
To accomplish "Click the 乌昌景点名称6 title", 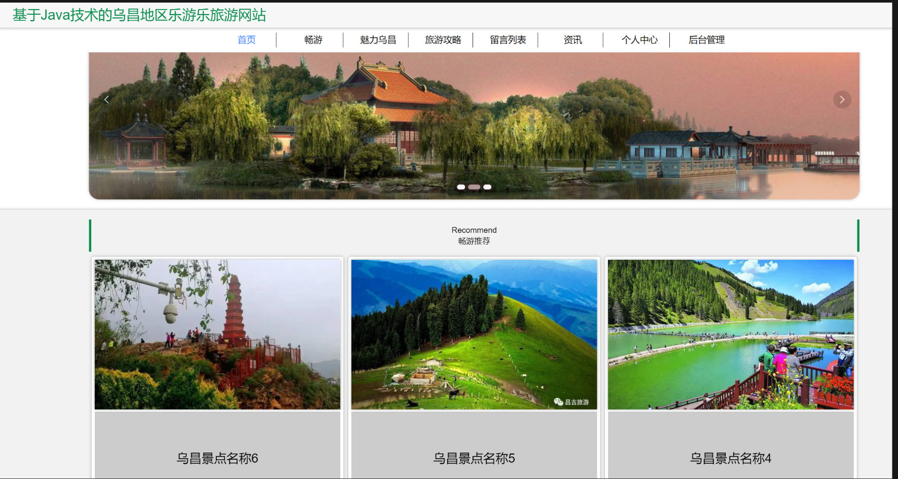I will coord(218,458).
